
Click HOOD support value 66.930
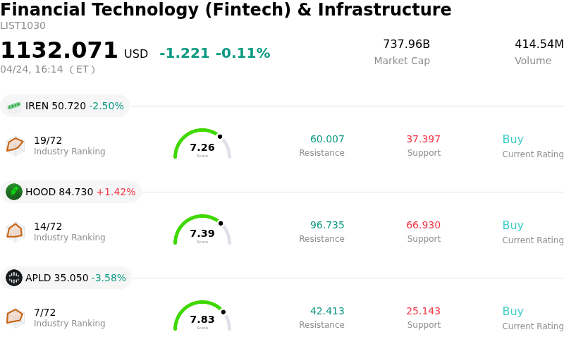coord(423,226)
